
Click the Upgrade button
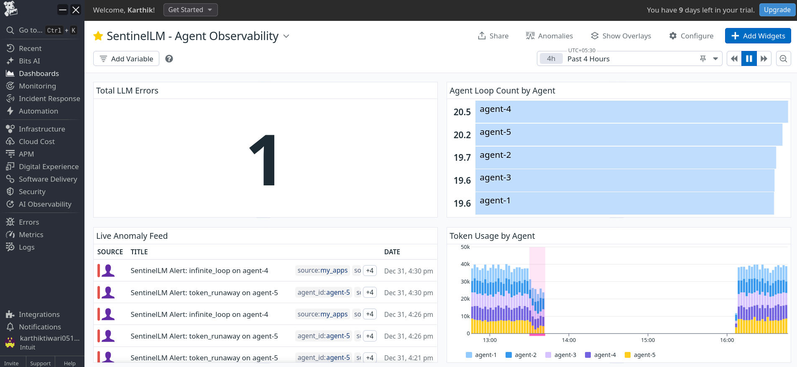[777, 10]
